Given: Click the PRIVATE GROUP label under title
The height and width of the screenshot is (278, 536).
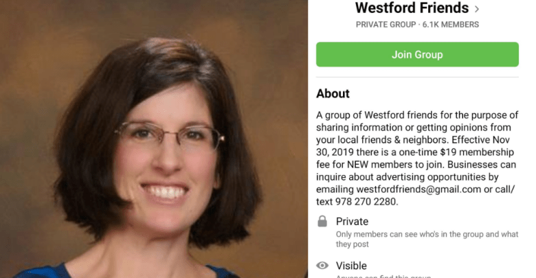Looking at the screenshot, I should pyautogui.click(x=386, y=25).
